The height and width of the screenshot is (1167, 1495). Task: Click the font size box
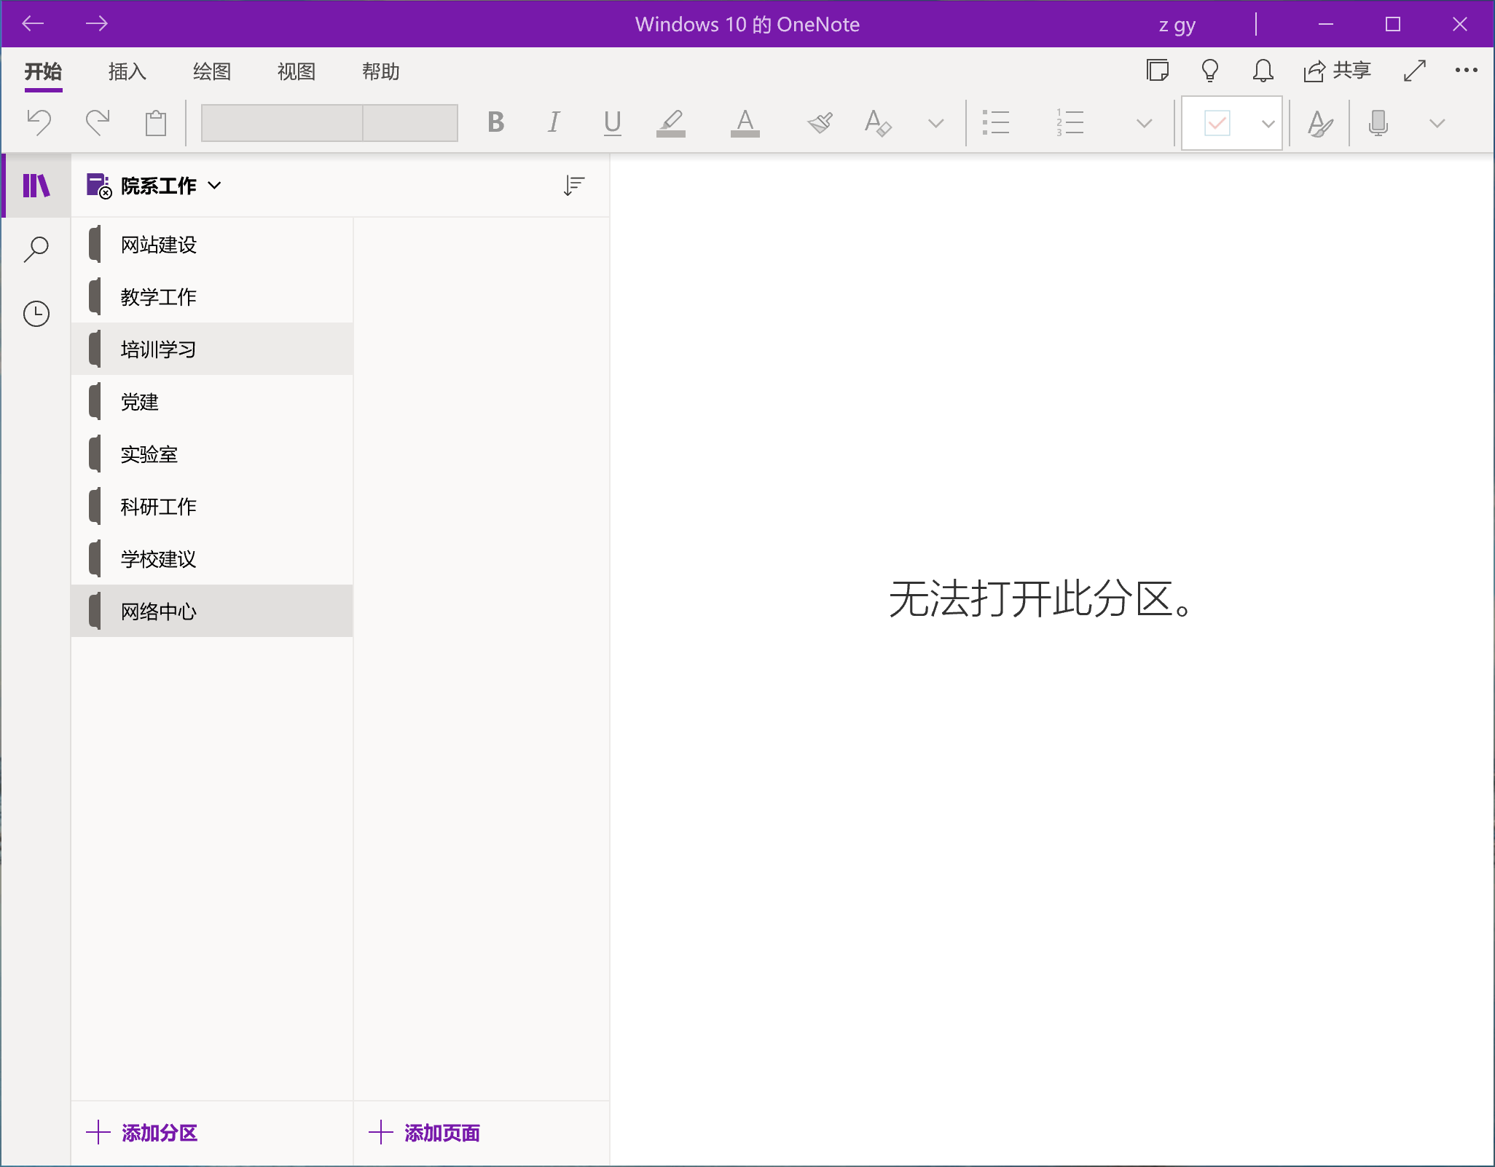click(x=410, y=122)
